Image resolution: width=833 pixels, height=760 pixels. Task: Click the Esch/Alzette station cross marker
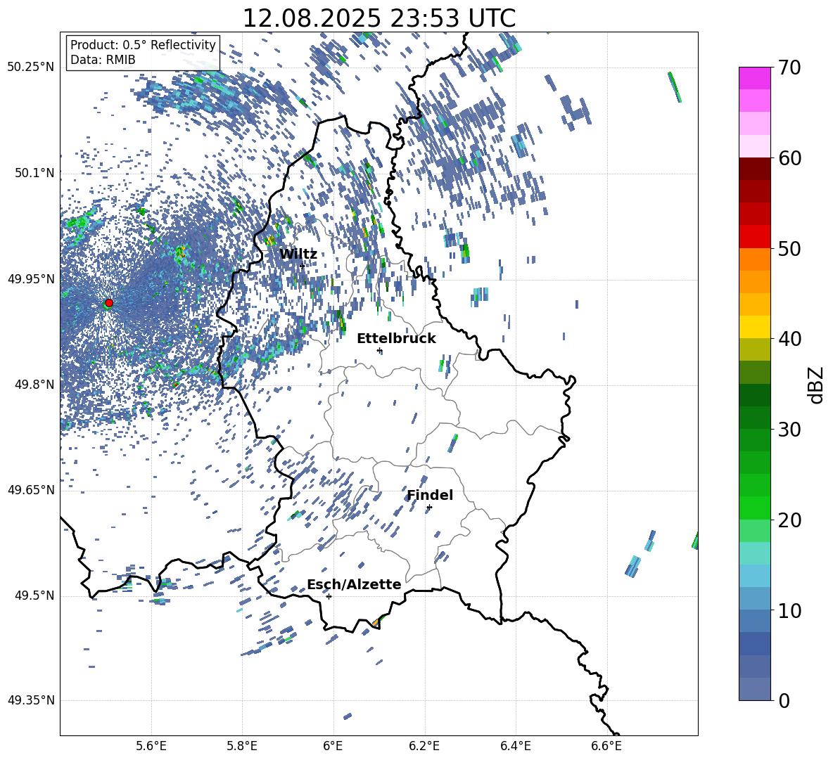pyautogui.click(x=329, y=596)
